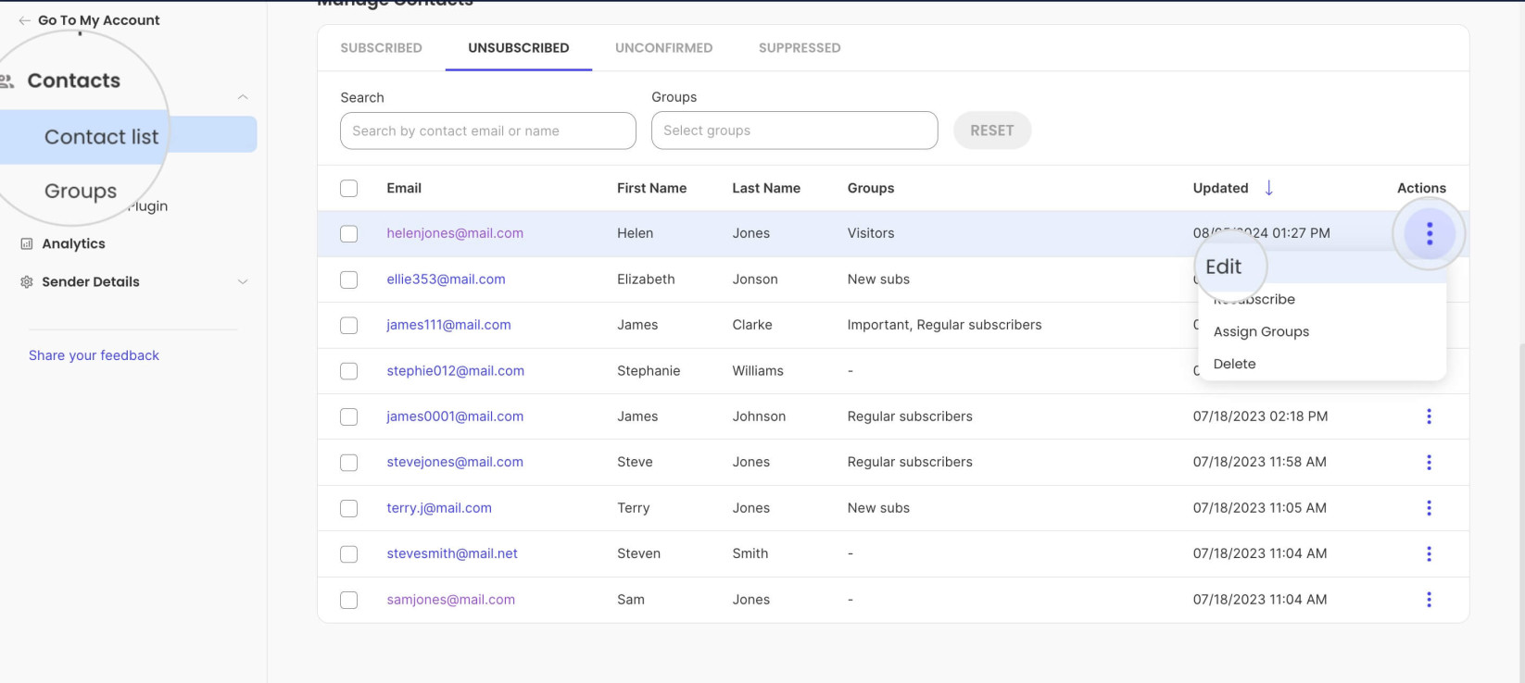Click the Email column header
Screen dimensions: 1525x683
(x=404, y=188)
